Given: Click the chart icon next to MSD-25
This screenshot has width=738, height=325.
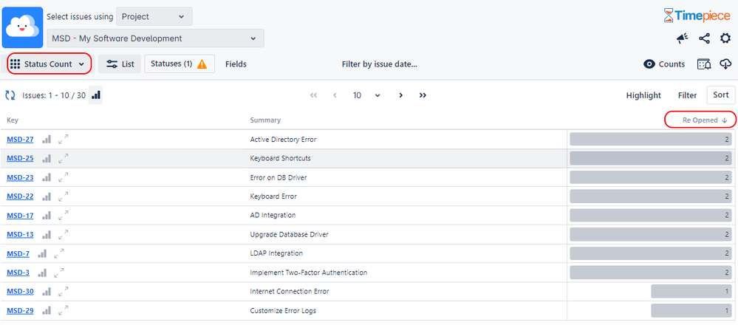Looking at the screenshot, I should point(47,158).
